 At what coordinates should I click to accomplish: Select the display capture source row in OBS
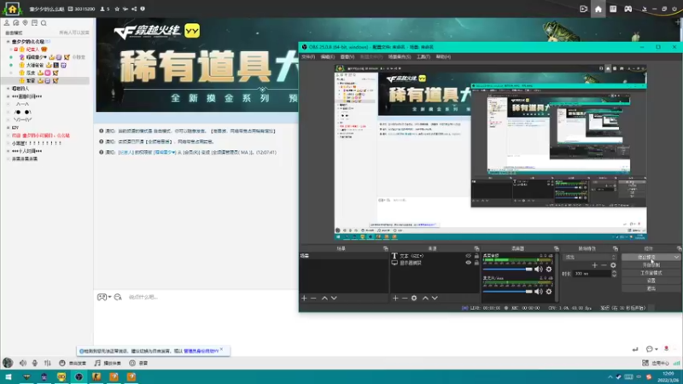click(x=435, y=263)
